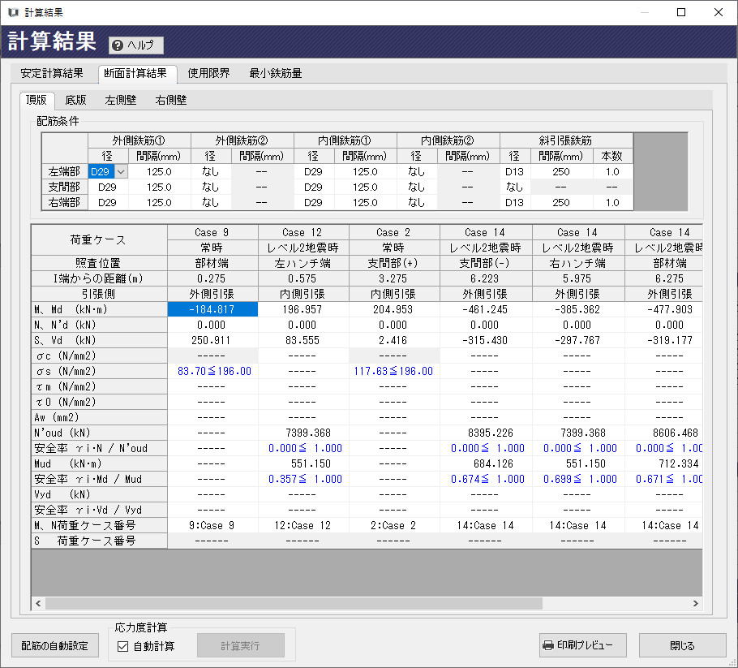Select 支間部 外側鉄筋① 径 D29 cell
This screenshot has height=668, width=738.
[x=108, y=187]
